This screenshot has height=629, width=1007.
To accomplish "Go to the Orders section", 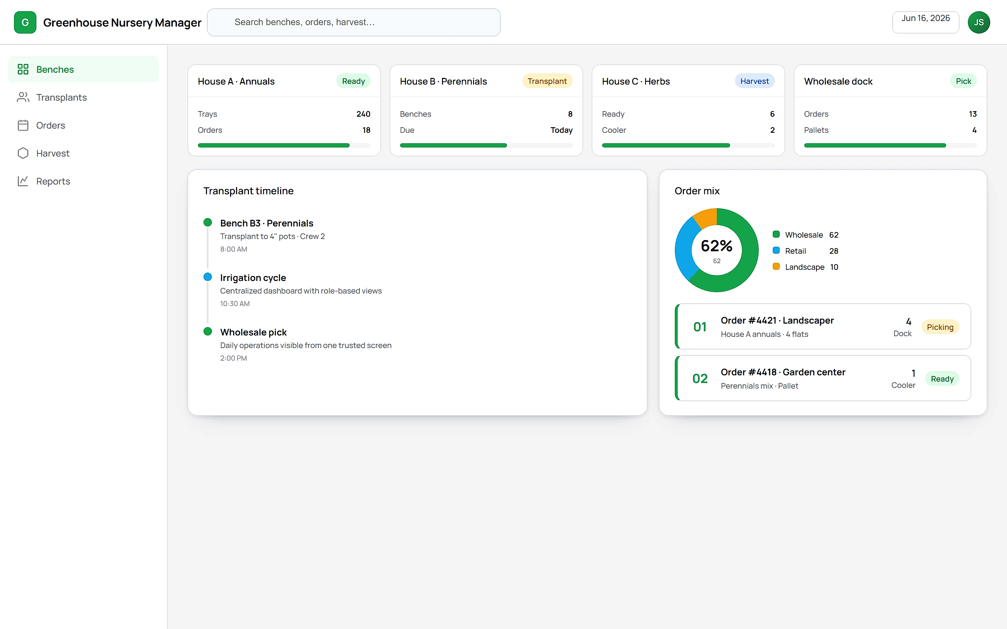I will coord(84,125).
